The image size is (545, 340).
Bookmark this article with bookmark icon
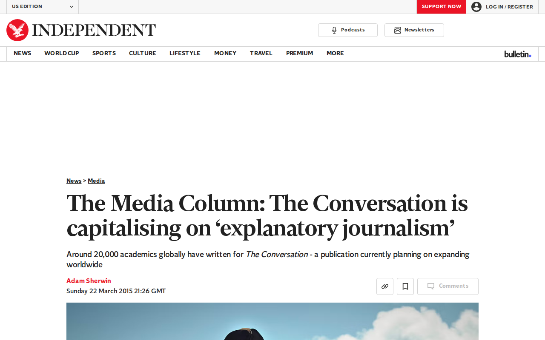(405, 286)
